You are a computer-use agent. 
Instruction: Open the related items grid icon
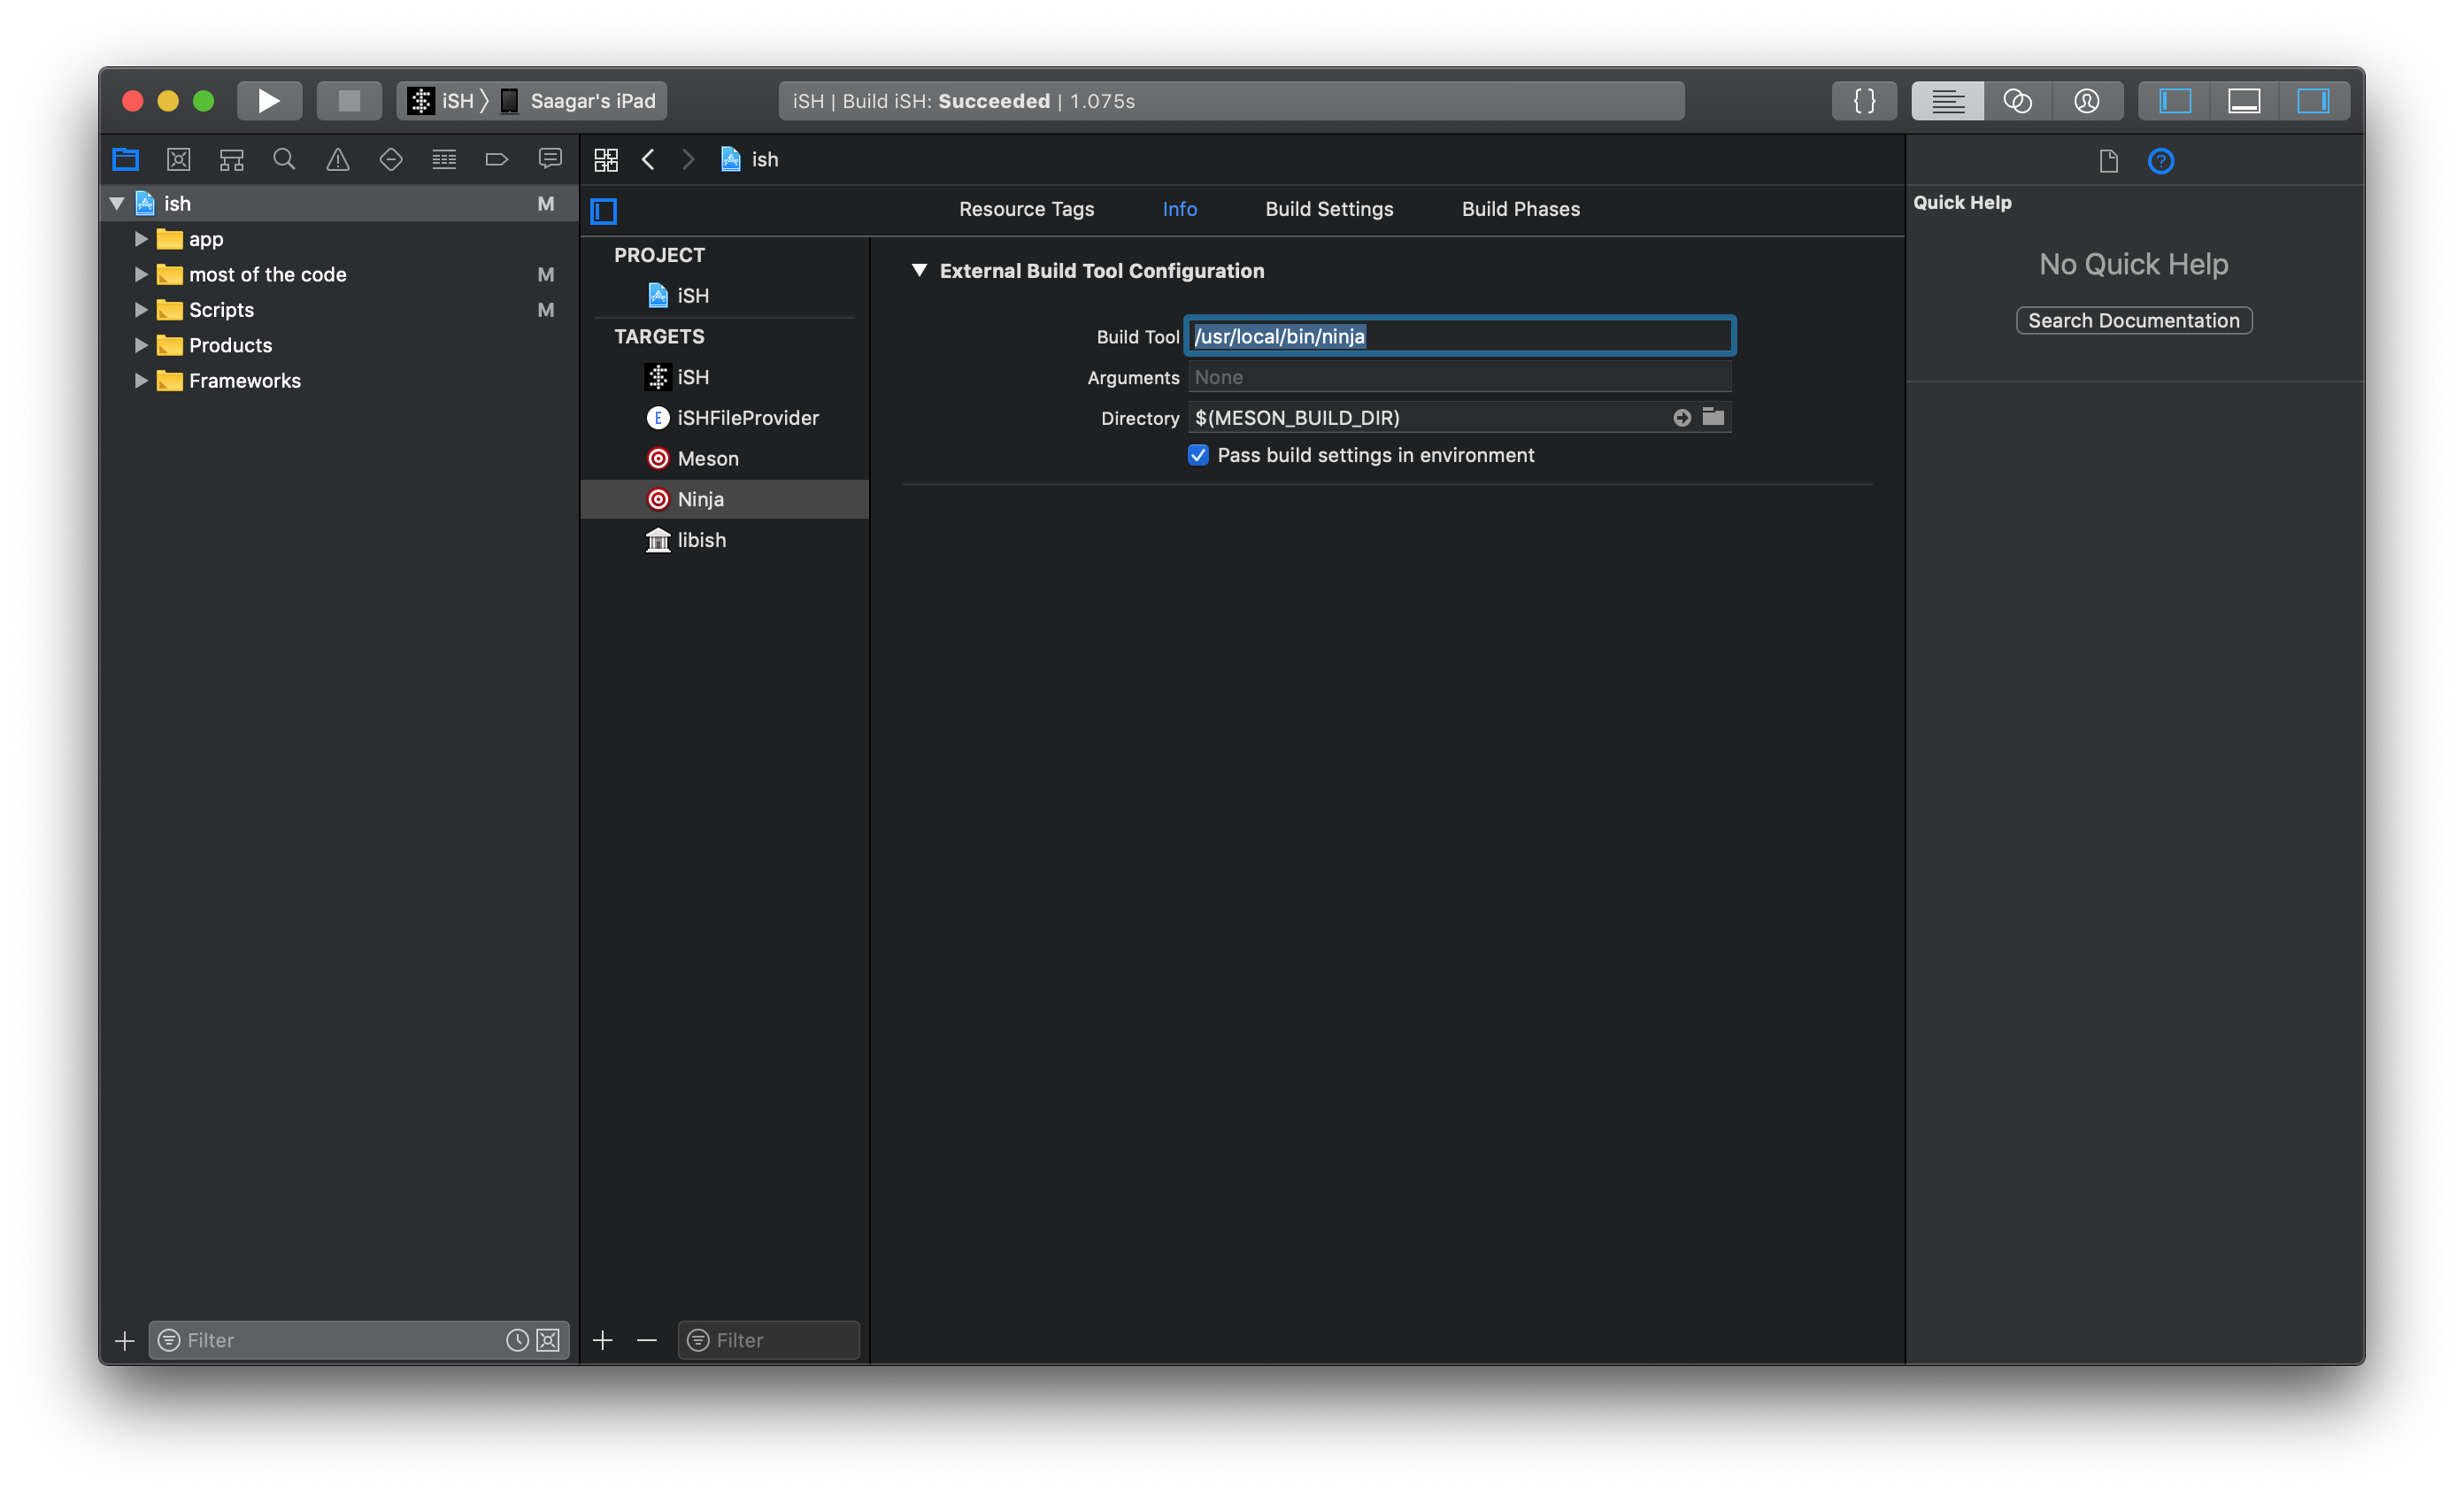tap(606, 159)
